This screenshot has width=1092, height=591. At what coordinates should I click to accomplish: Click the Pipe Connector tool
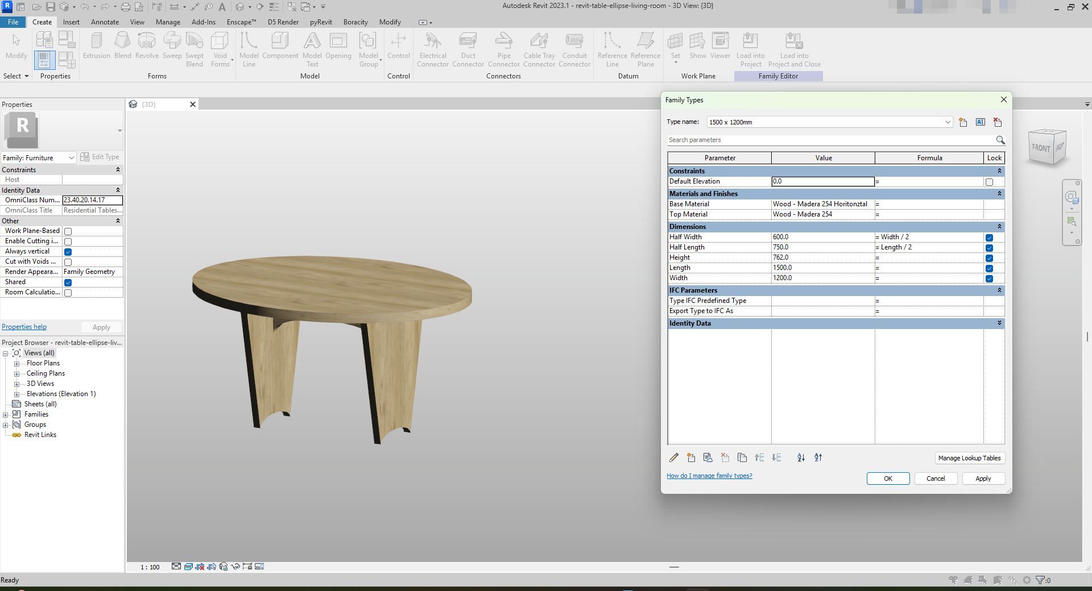[x=504, y=49]
